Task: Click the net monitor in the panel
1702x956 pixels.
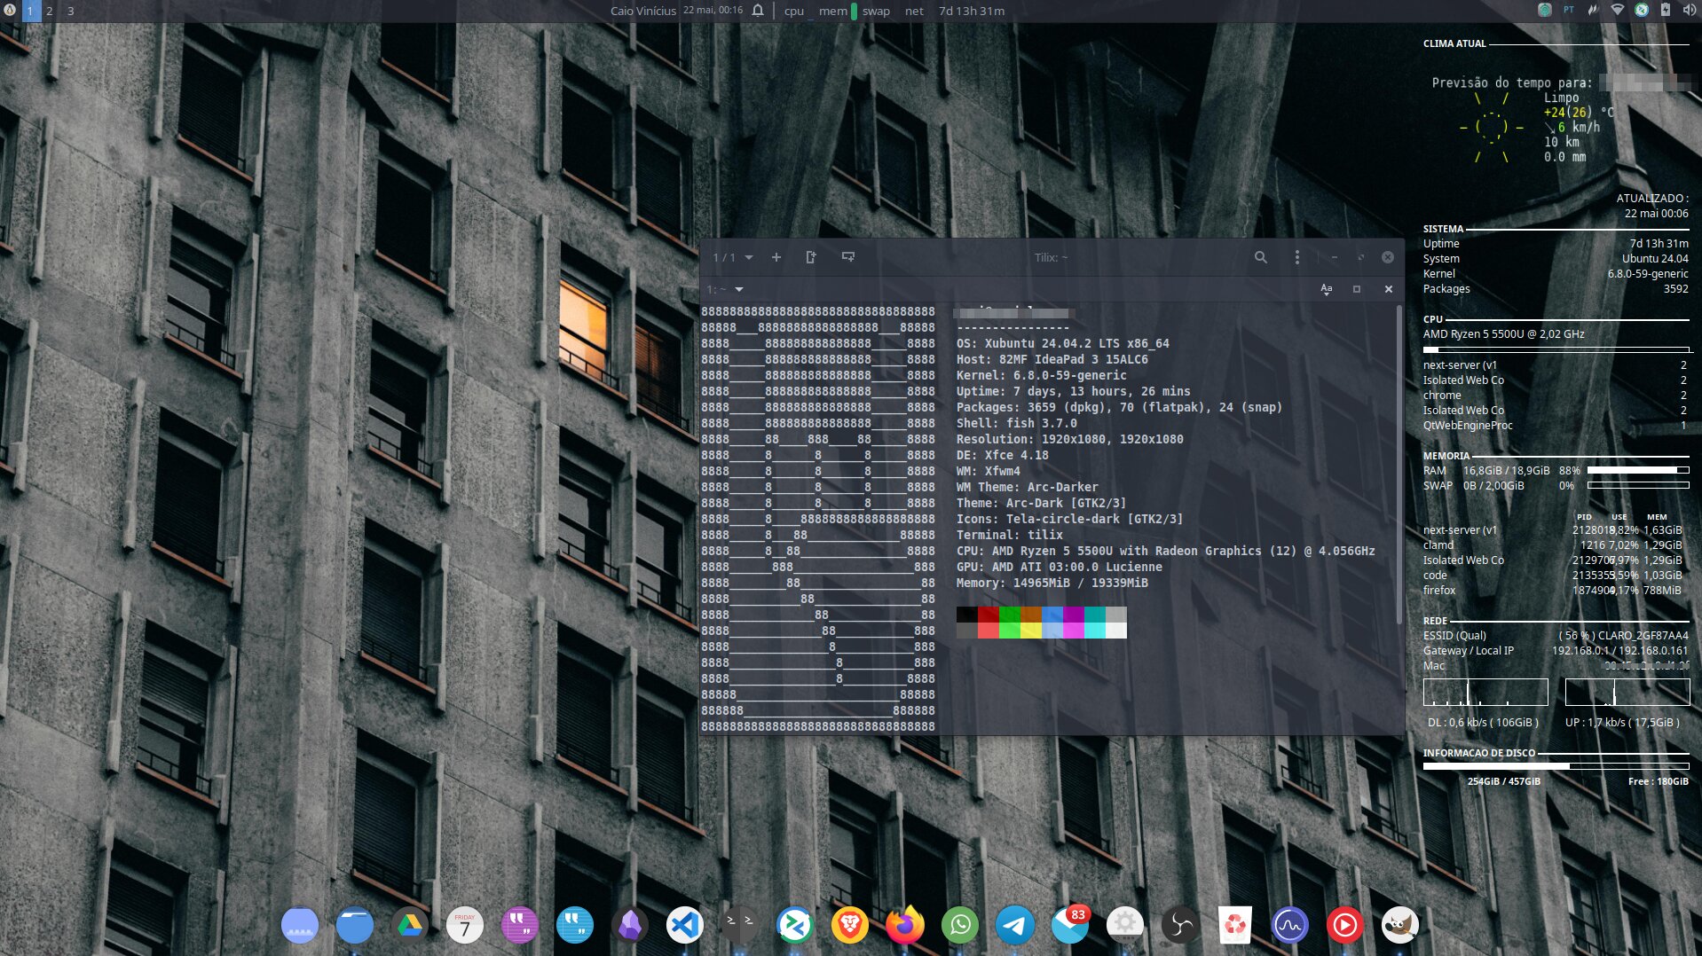Action: pos(915,11)
